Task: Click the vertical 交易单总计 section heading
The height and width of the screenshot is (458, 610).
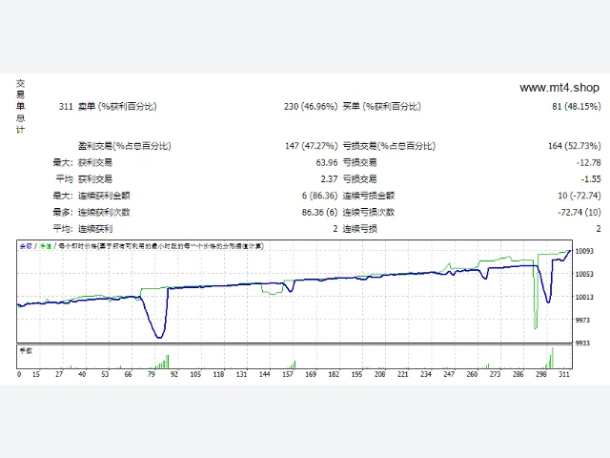Action: pyautogui.click(x=21, y=106)
